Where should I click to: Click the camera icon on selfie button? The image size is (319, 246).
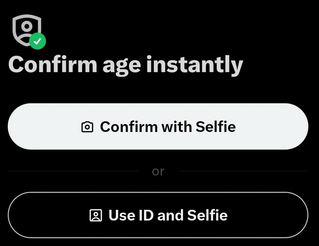pyautogui.click(x=87, y=127)
